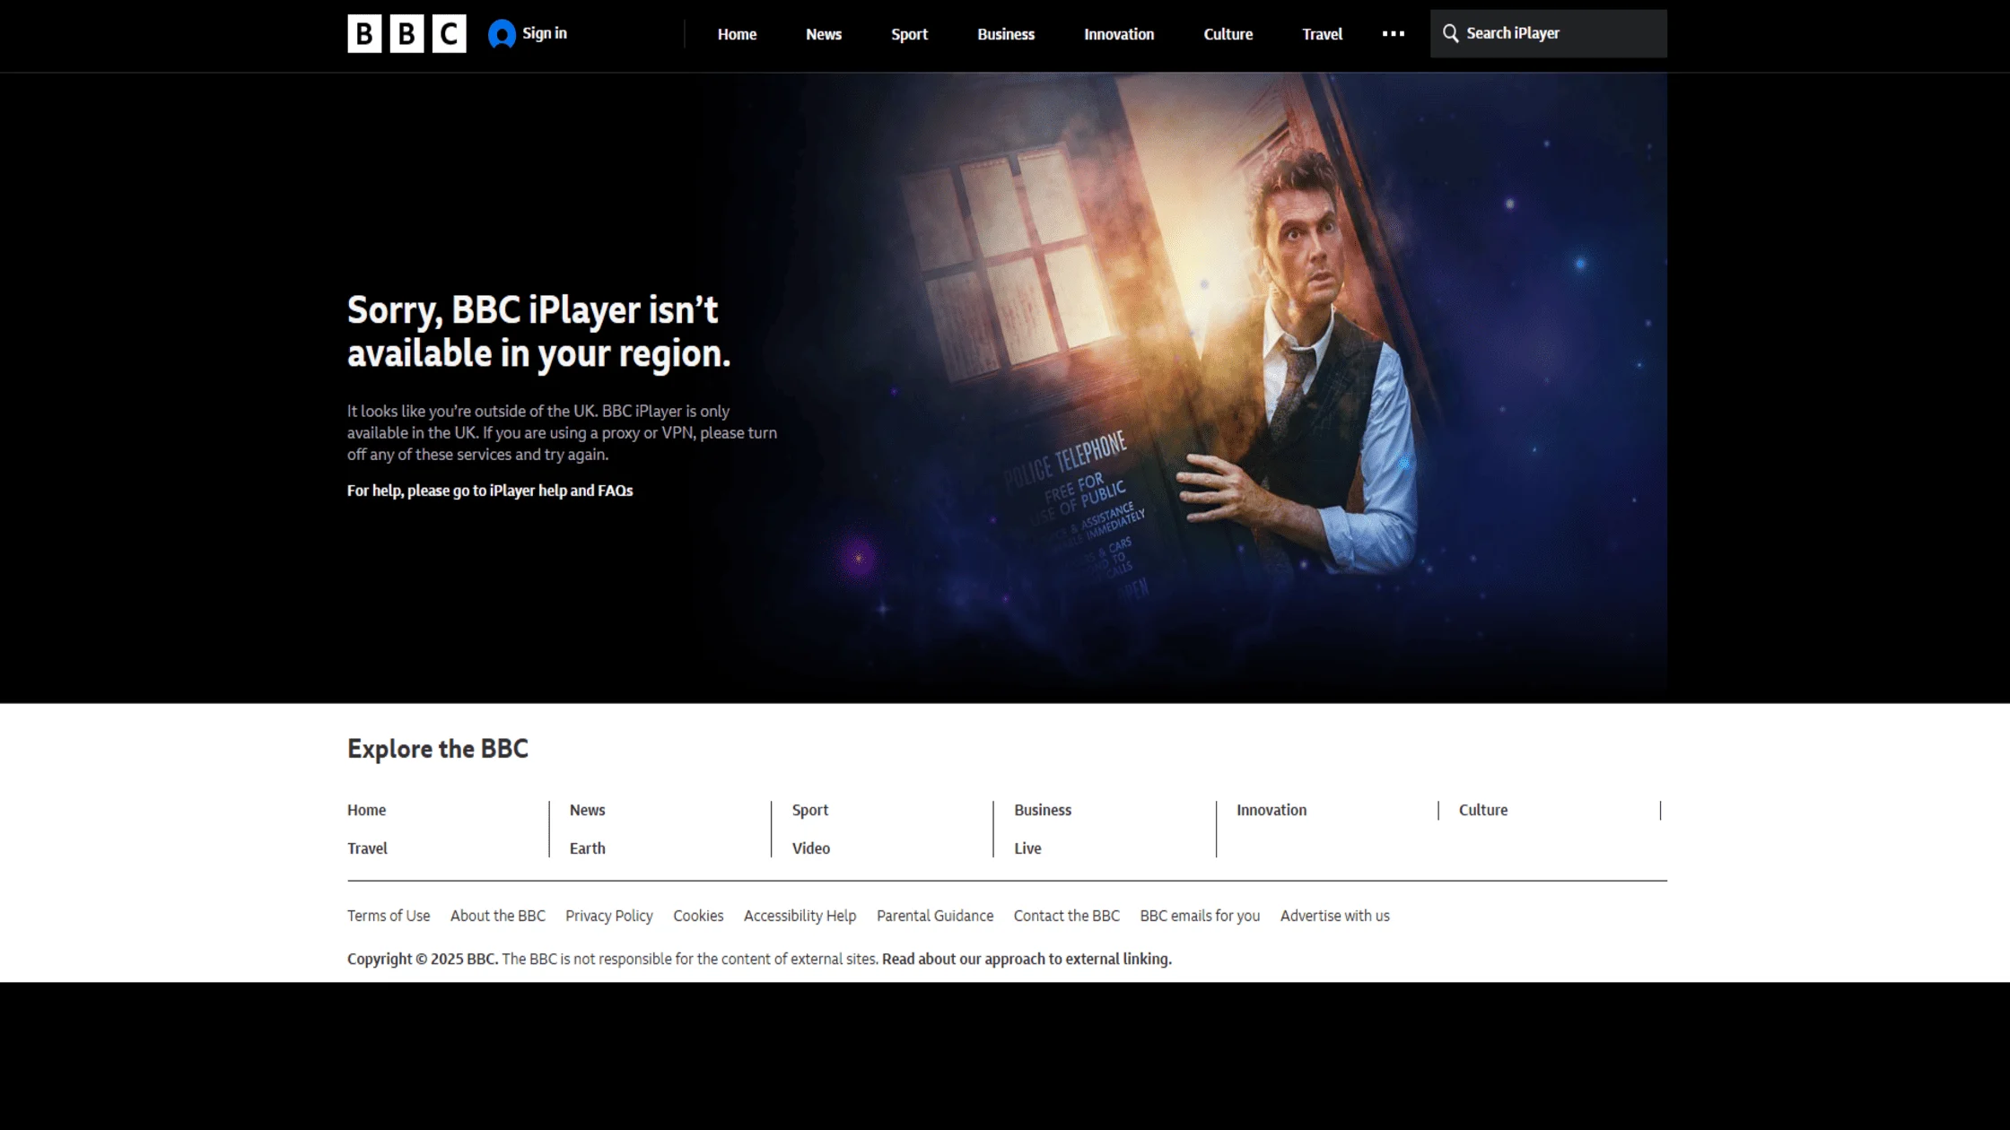2010x1130 pixels.
Task: Open the Search iPlayer input field
Action: coord(1548,33)
